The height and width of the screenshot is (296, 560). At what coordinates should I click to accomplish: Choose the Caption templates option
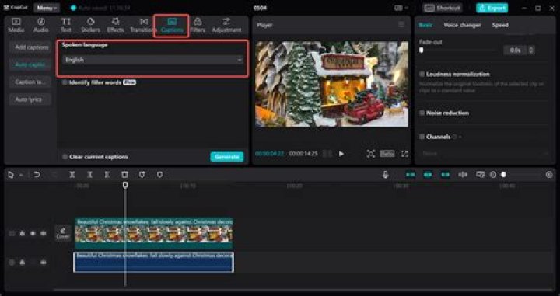30,82
